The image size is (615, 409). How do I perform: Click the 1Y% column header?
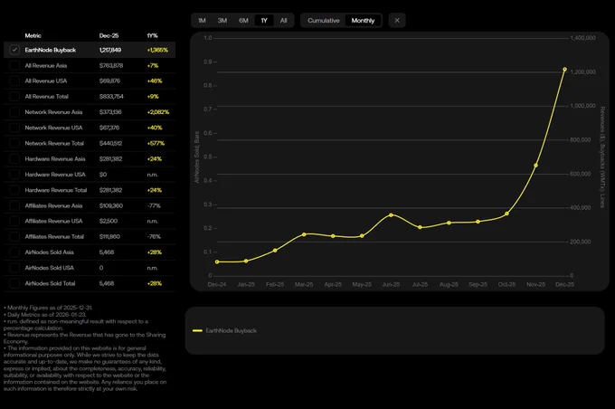tap(152, 35)
